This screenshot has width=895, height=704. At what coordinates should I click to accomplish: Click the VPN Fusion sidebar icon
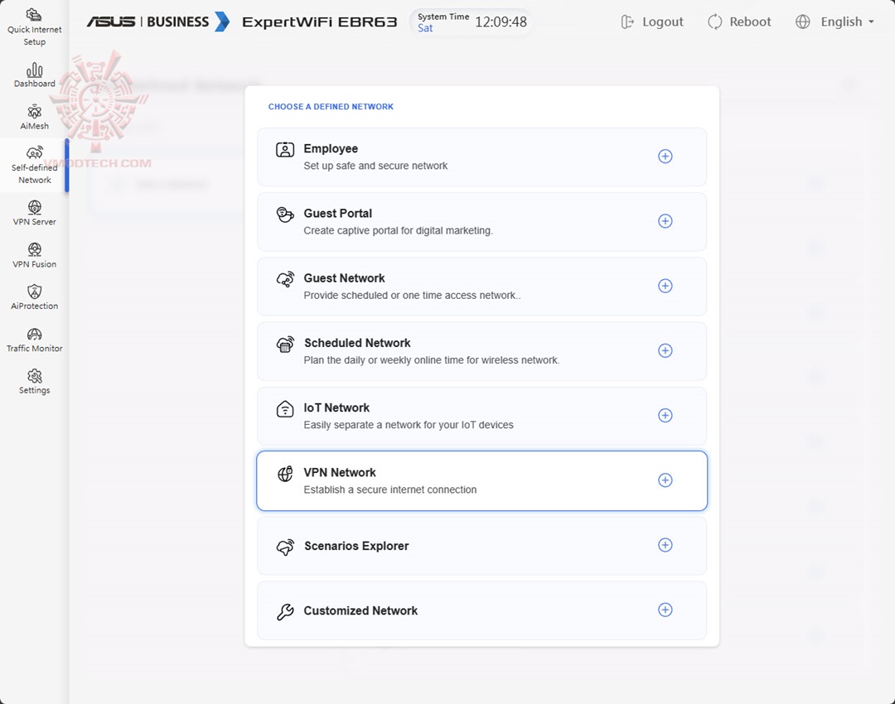click(x=35, y=249)
